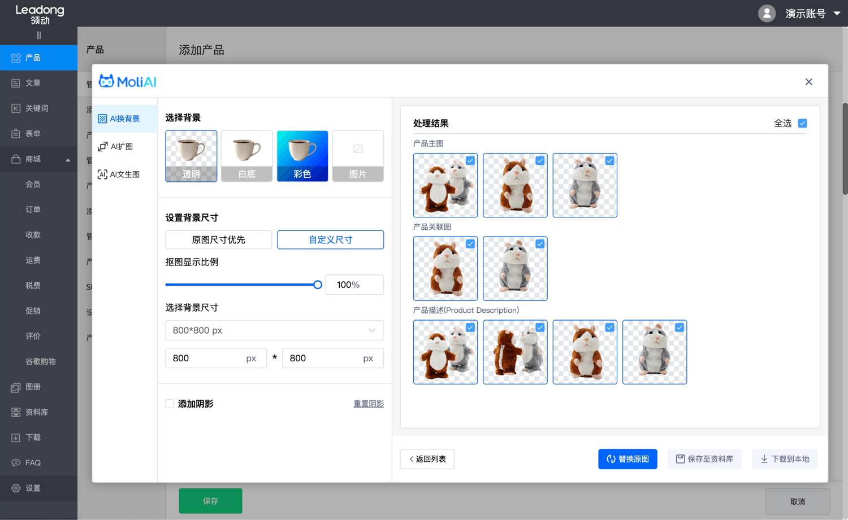Collapse the 商城 menu section
848x520 pixels.
[68, 160]
